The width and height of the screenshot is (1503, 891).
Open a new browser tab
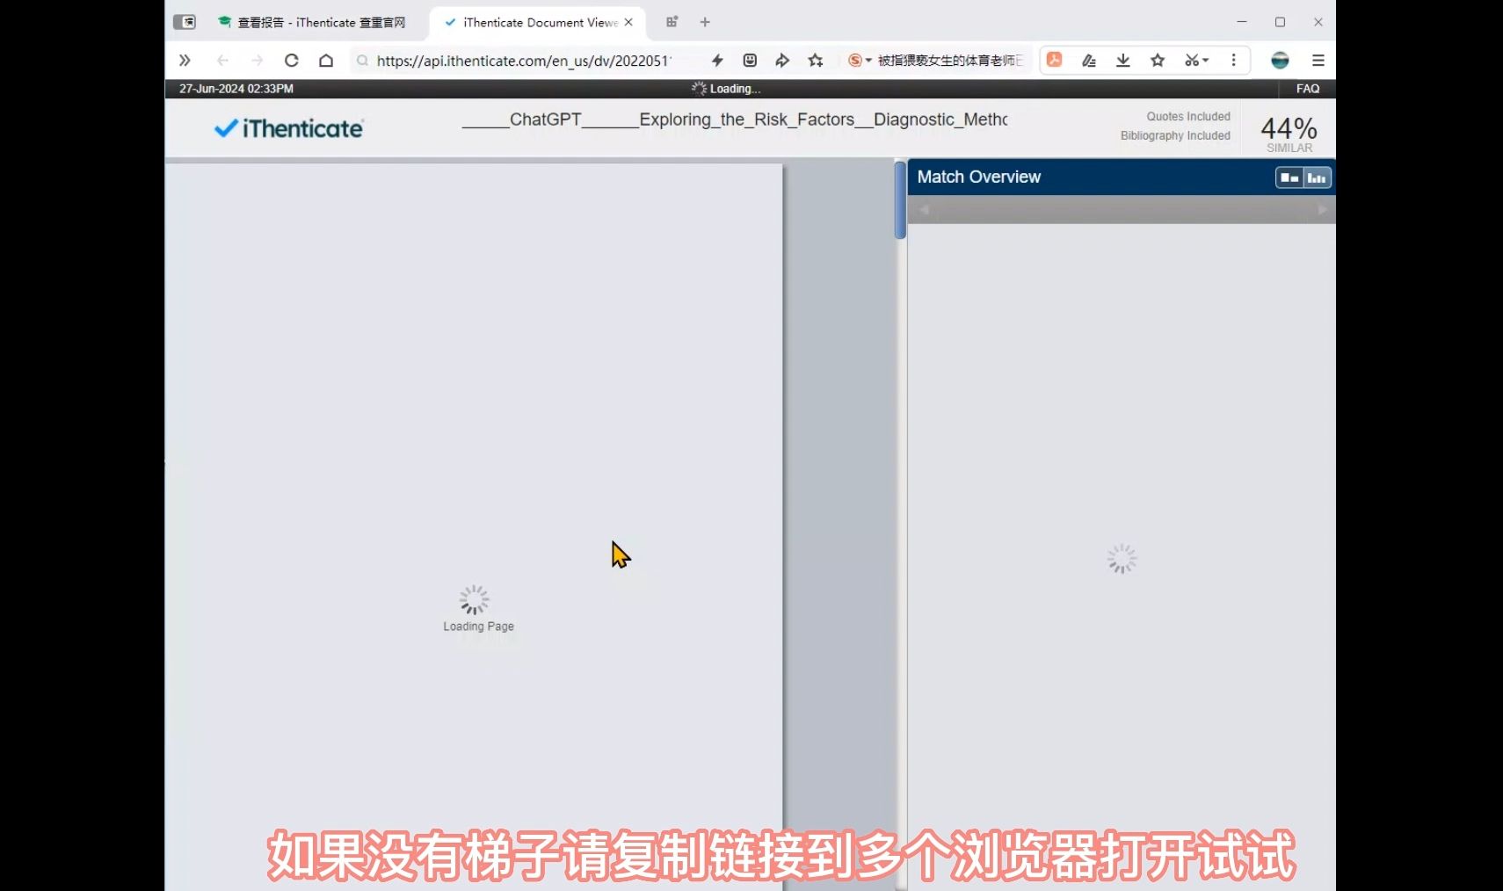pos(705,22)
